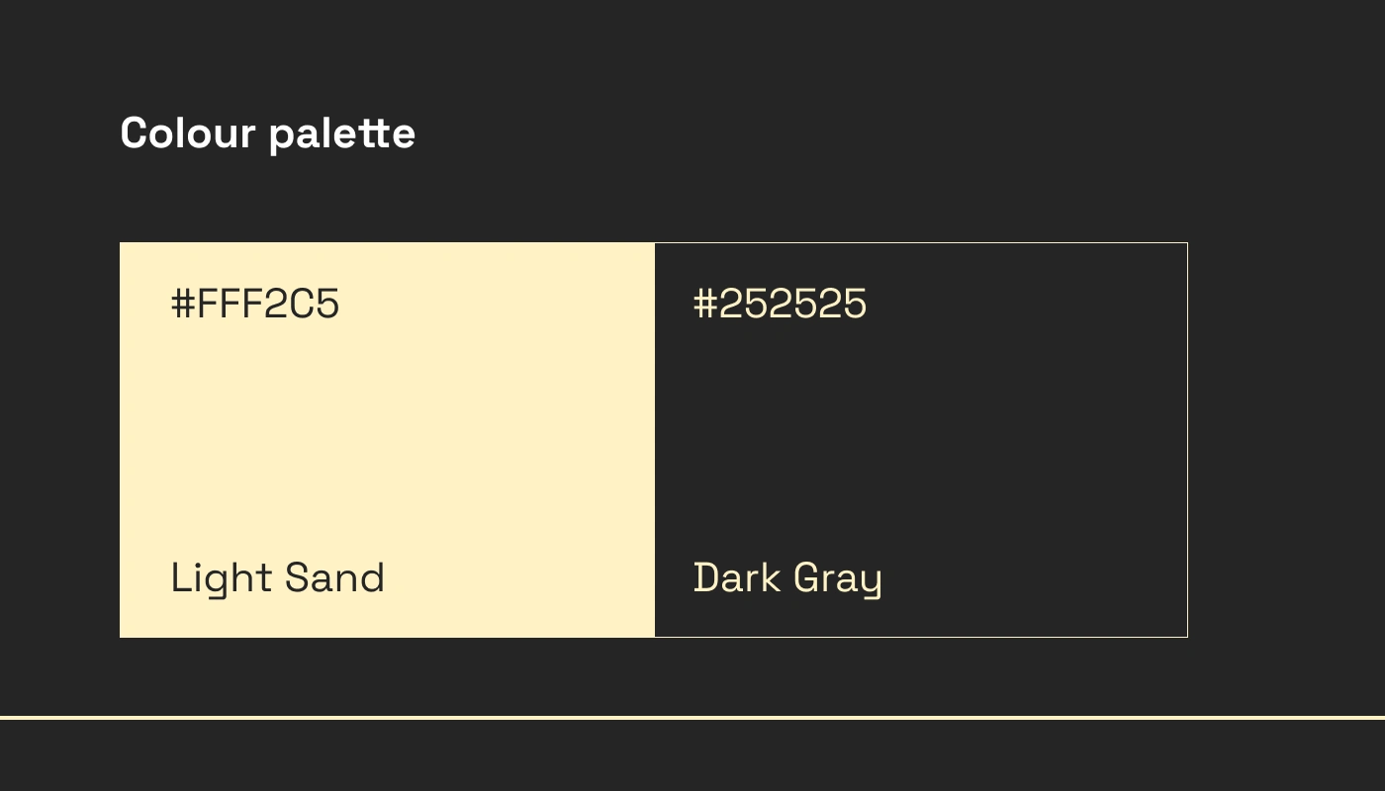The image size is (1385, 791).
Task: Click the empty centre of the Dark Gray swatch
Action: coord(921,440)
